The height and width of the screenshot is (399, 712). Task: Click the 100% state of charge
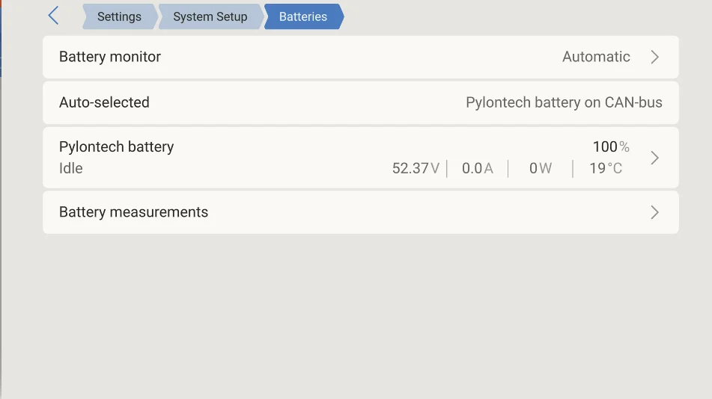point(611,146)
